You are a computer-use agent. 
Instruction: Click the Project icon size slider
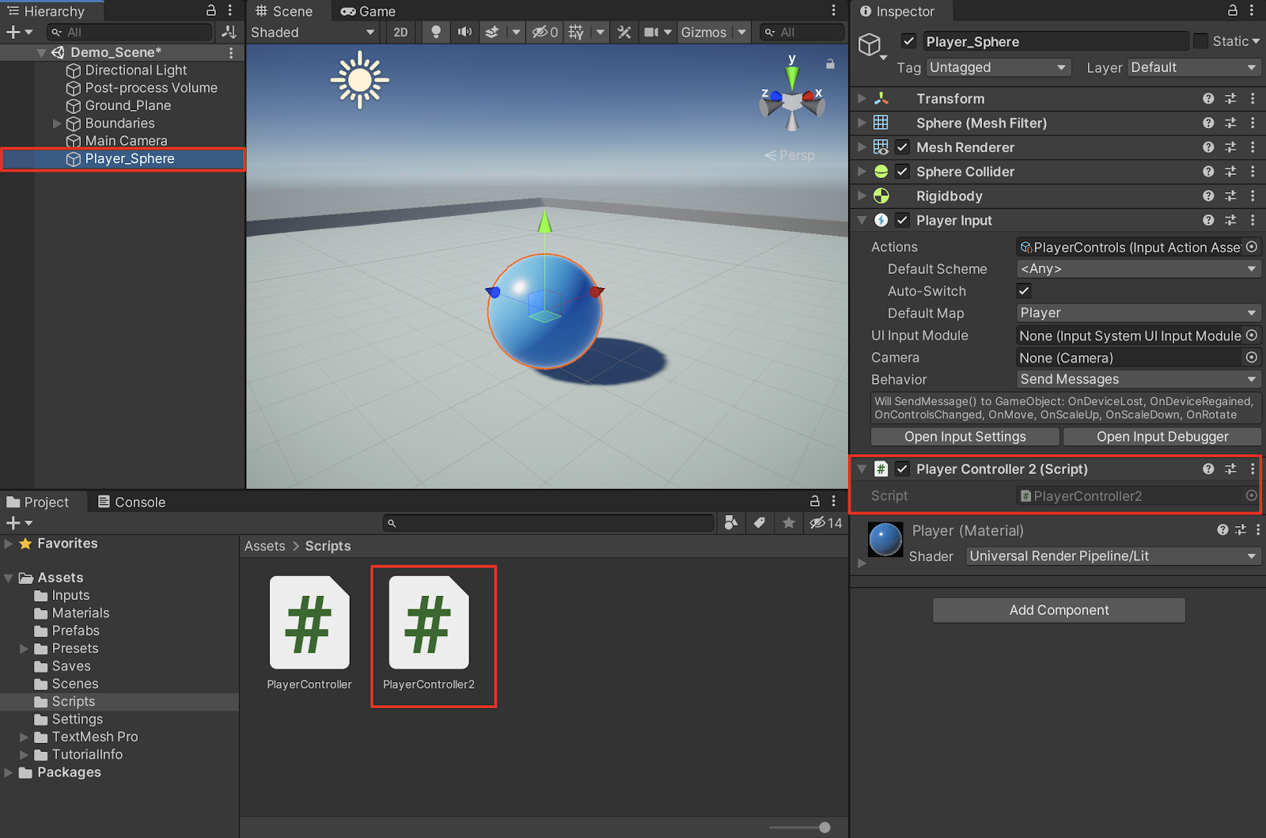click(824, 828)
